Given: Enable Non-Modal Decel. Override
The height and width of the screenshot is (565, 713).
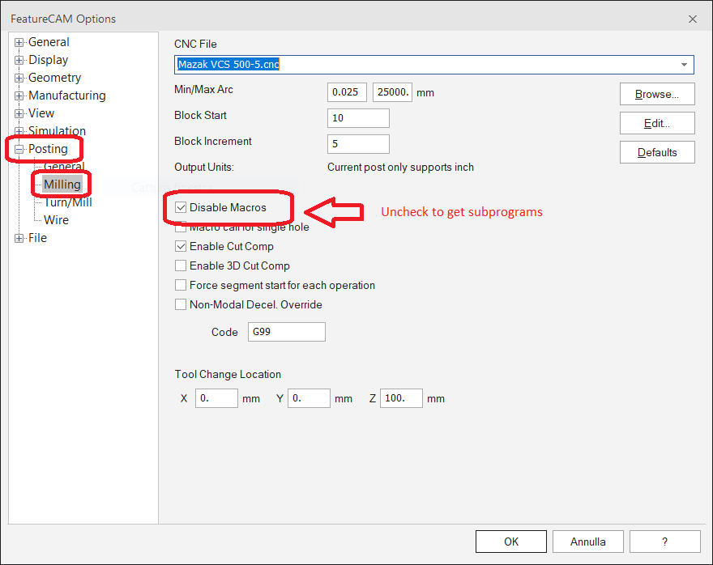Looking at the screenshot, I should coord(180,304).
